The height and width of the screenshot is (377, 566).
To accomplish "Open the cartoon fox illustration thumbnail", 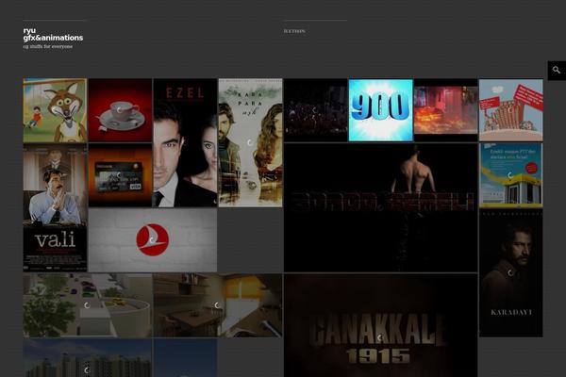I will pyautogui.click(x=55, y=110).
